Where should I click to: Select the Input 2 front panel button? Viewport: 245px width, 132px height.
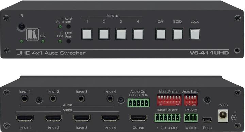(x=104, y=34)
